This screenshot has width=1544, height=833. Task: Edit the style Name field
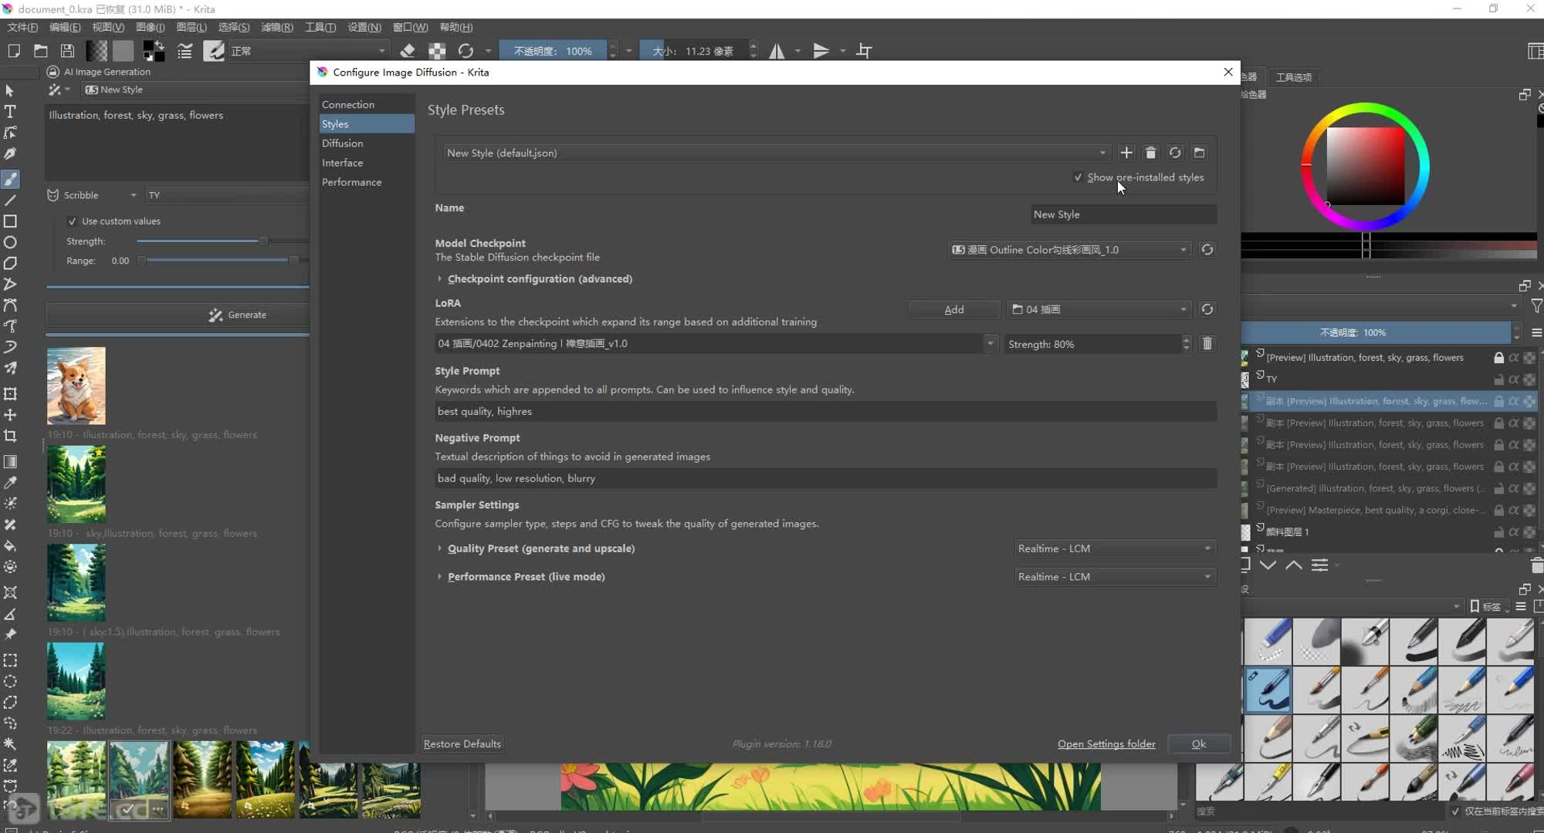click(1123, 214)
